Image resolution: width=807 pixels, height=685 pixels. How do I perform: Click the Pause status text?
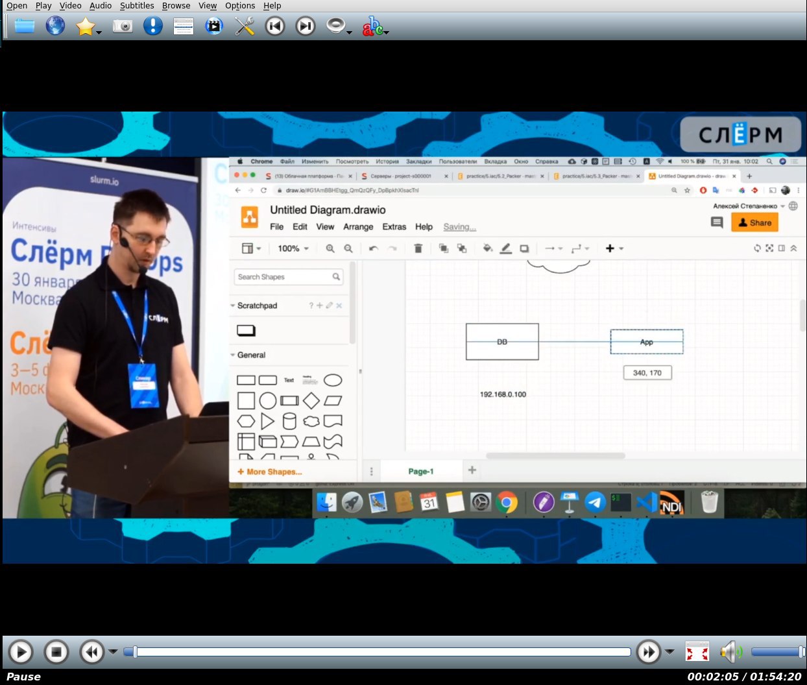click(x=23, y=677)
